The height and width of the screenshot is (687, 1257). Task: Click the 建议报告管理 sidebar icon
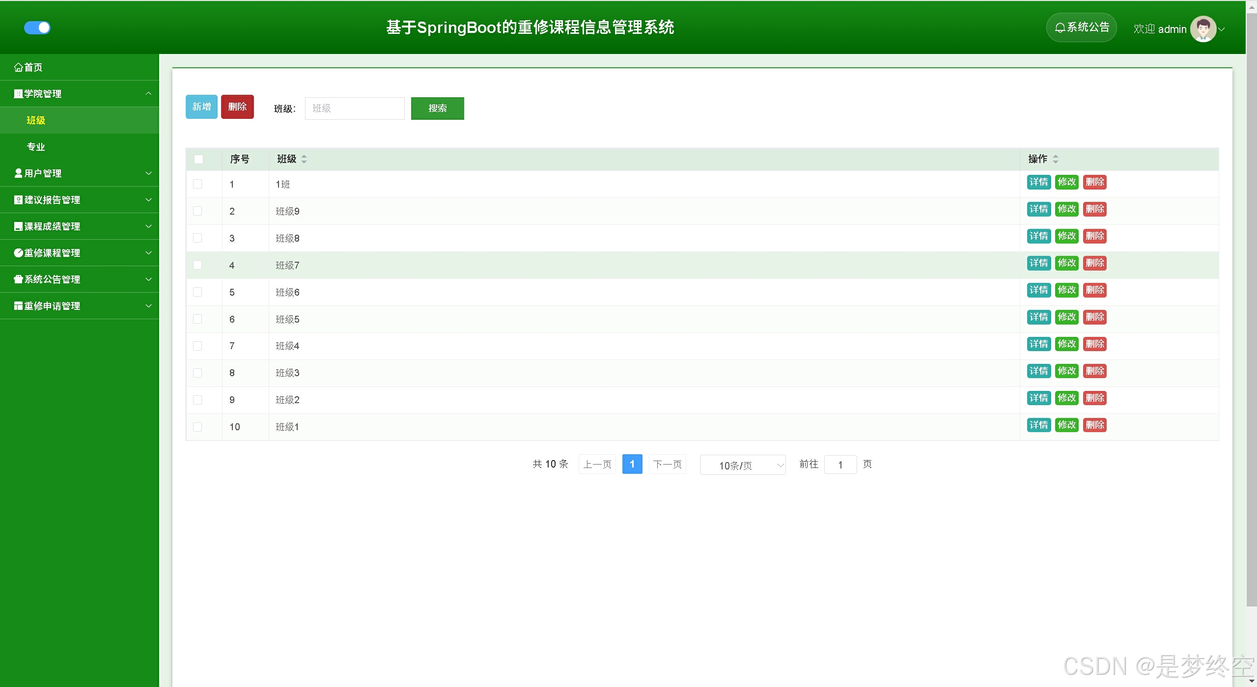tap(18, 200)
